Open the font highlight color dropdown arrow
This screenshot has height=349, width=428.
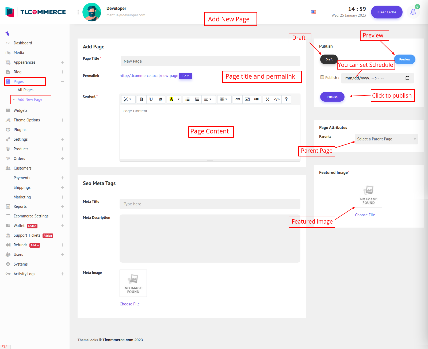pos(178,99)
